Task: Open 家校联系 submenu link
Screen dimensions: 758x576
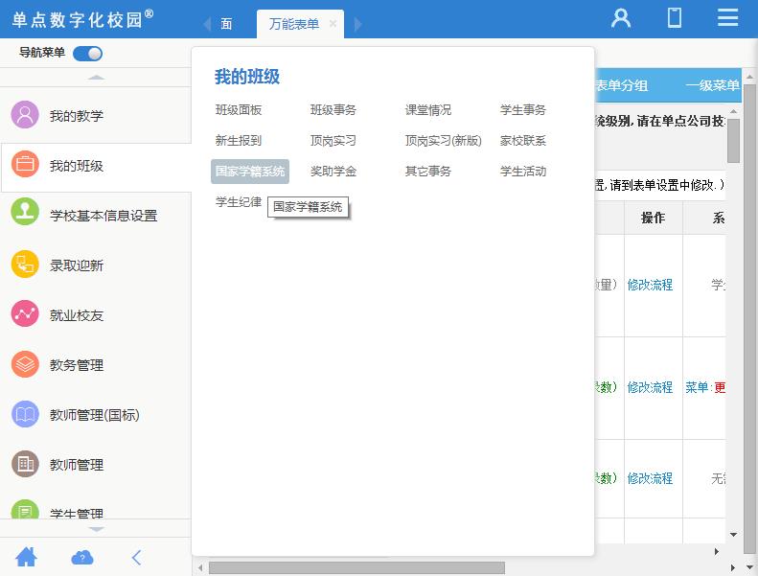Action: (522, 140)
